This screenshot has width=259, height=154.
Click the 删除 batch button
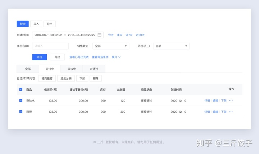pyautogui.click(x=96, y=78)
